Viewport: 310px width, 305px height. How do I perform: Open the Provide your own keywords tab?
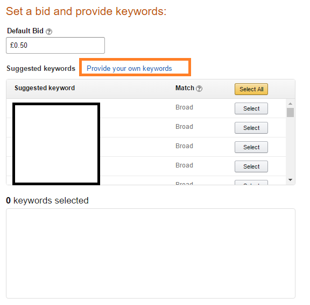coord(129,68)
